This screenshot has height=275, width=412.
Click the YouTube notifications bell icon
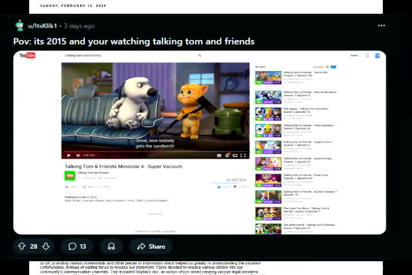(x=367, y=55)
